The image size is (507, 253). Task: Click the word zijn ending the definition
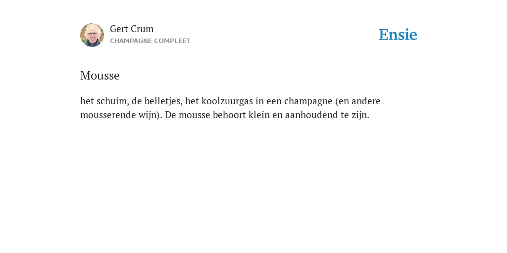tap(362, 115)
